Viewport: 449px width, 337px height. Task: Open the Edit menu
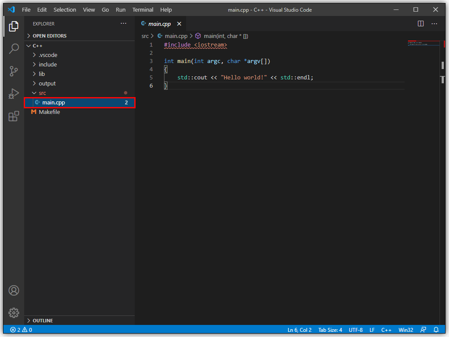coord(42,10)
